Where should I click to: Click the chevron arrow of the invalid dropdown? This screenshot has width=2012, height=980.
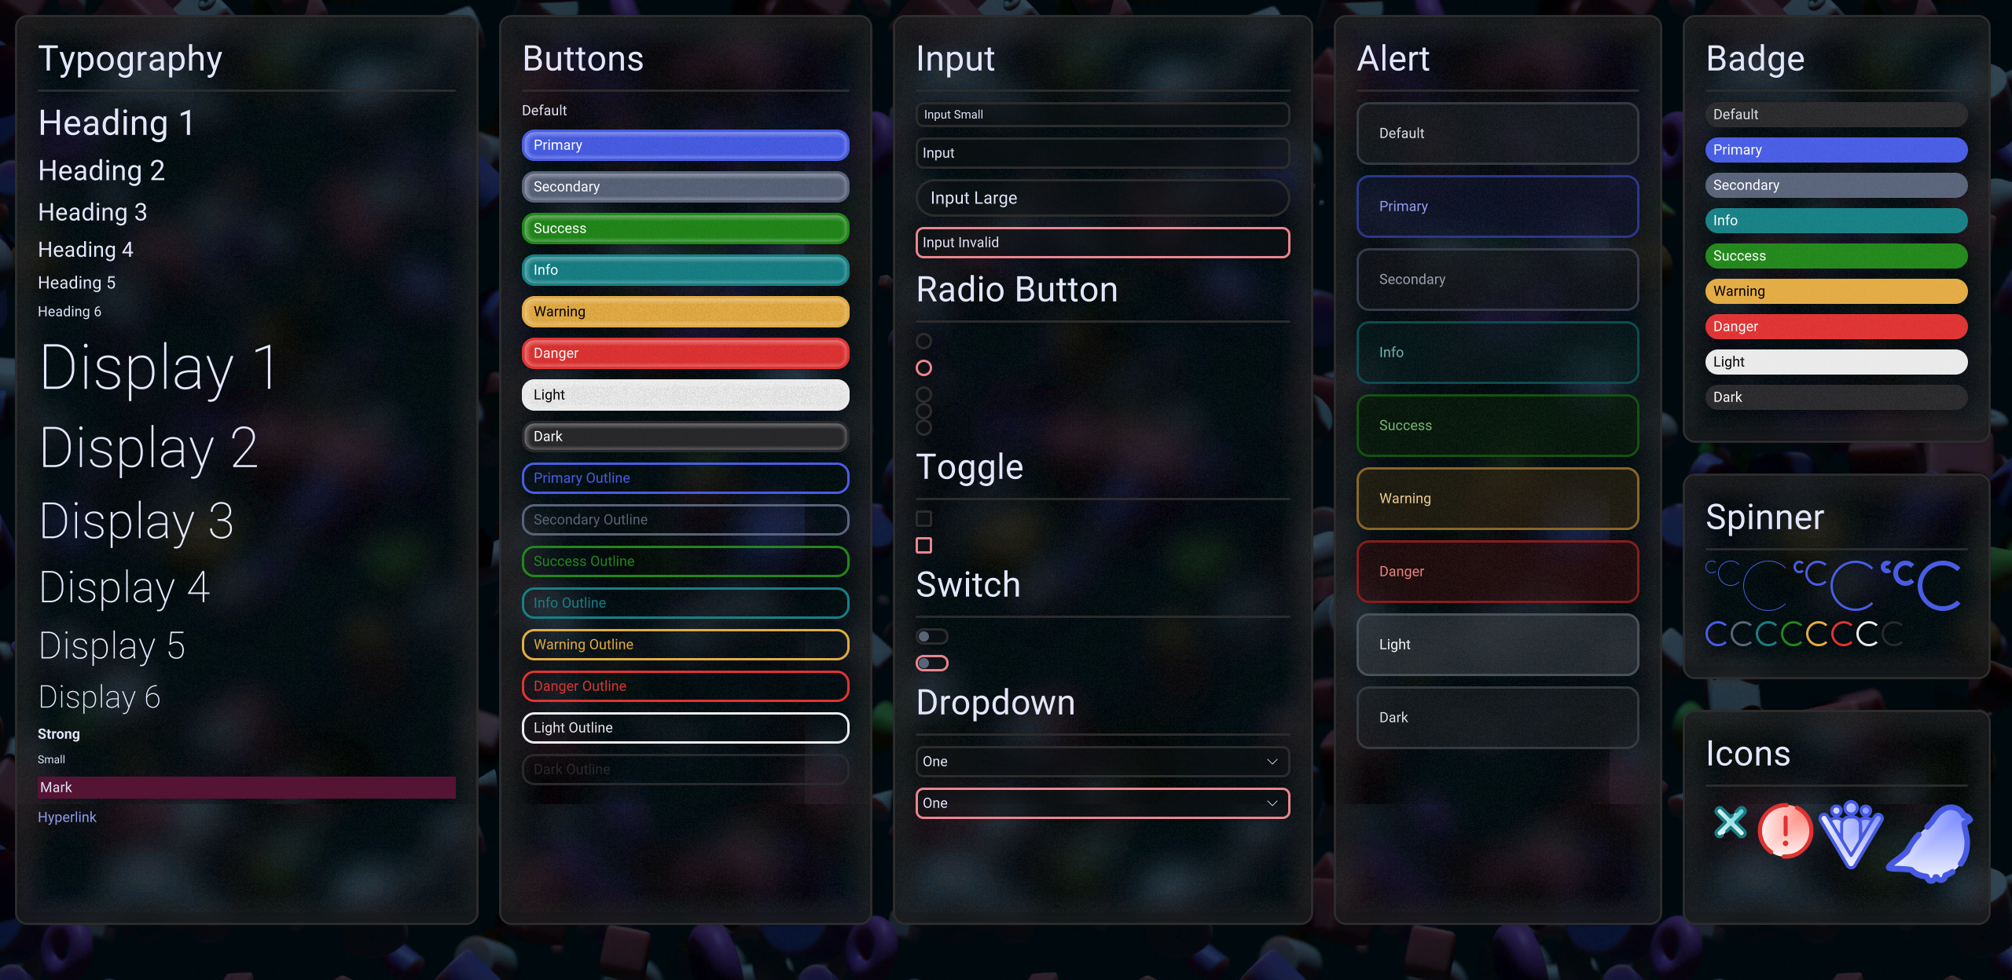1272,803
